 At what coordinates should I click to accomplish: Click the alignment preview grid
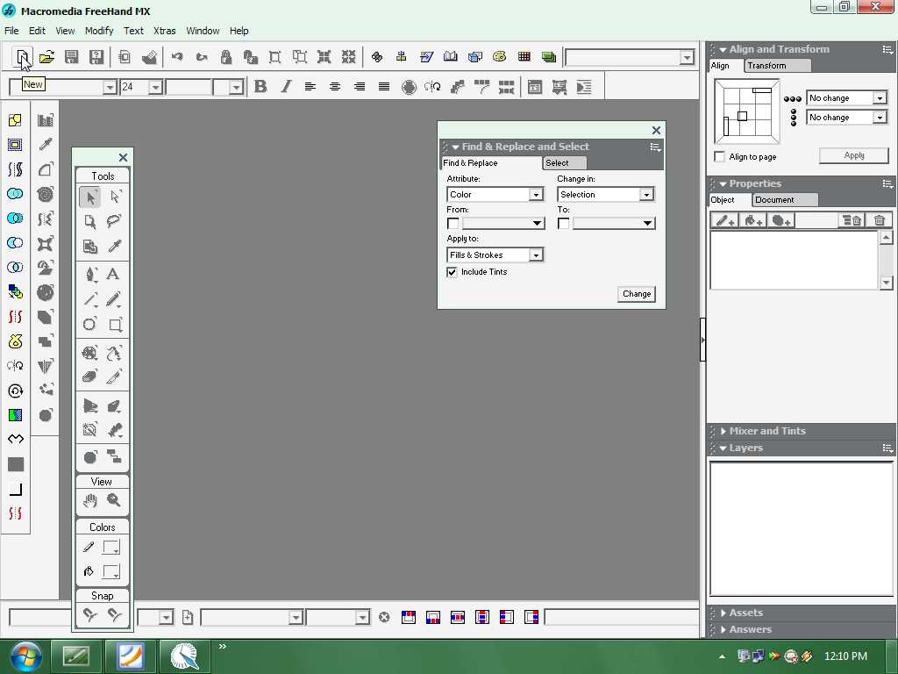[747, 111]
